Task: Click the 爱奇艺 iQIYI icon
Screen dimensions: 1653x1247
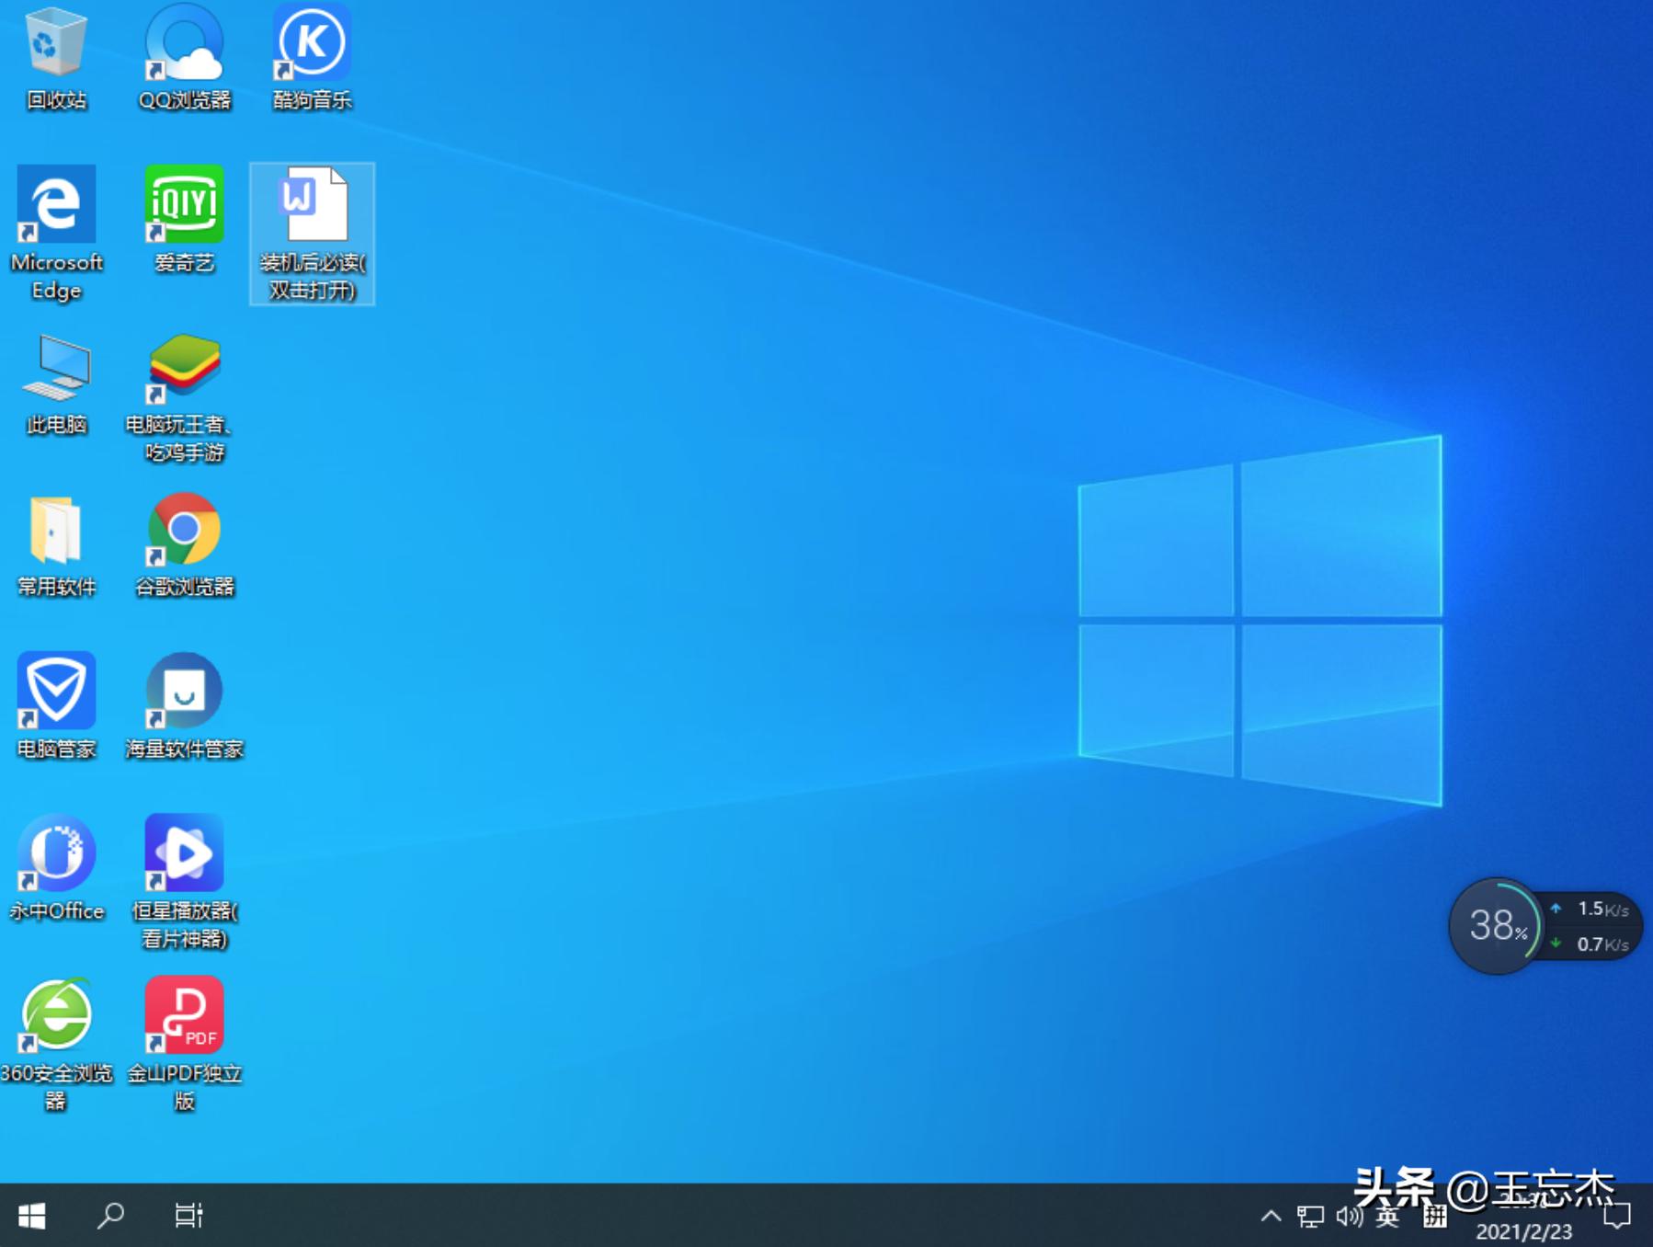Action: click(184, 204)
